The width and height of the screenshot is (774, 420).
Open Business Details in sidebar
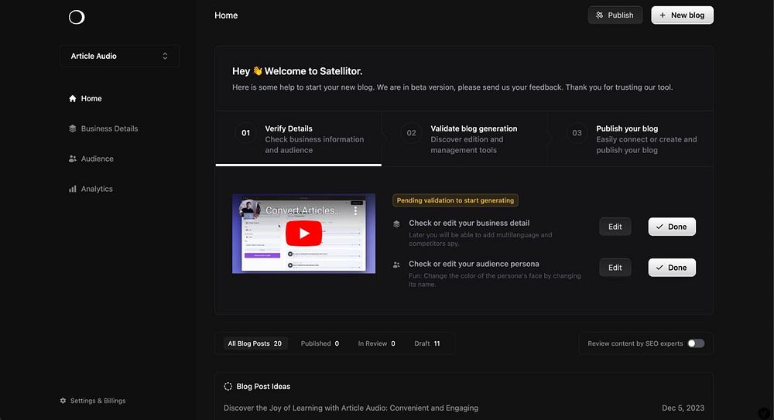pyautogui.click(x=103, y=129)
